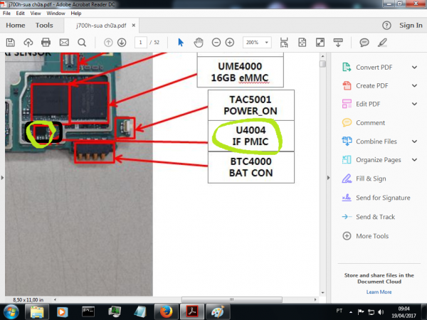This screenshot has width=427, height=320.
Task: Switch to full screen mode icon
Action: 320,43
